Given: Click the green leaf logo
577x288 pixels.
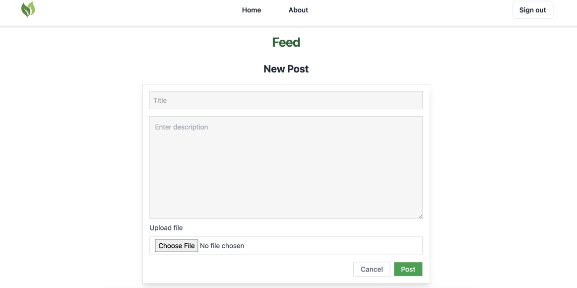Looking at the screenshot, I should (28, 9).
